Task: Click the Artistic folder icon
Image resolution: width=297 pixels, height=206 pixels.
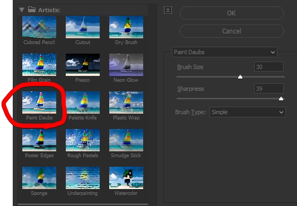Action: coord(32,10)
